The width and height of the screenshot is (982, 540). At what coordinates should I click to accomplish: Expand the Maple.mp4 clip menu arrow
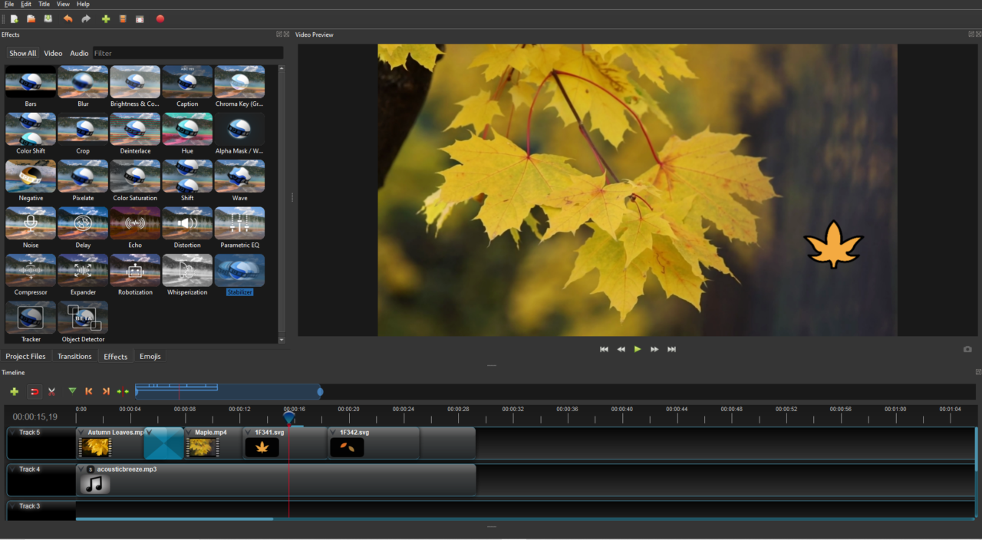click(189, 433)
